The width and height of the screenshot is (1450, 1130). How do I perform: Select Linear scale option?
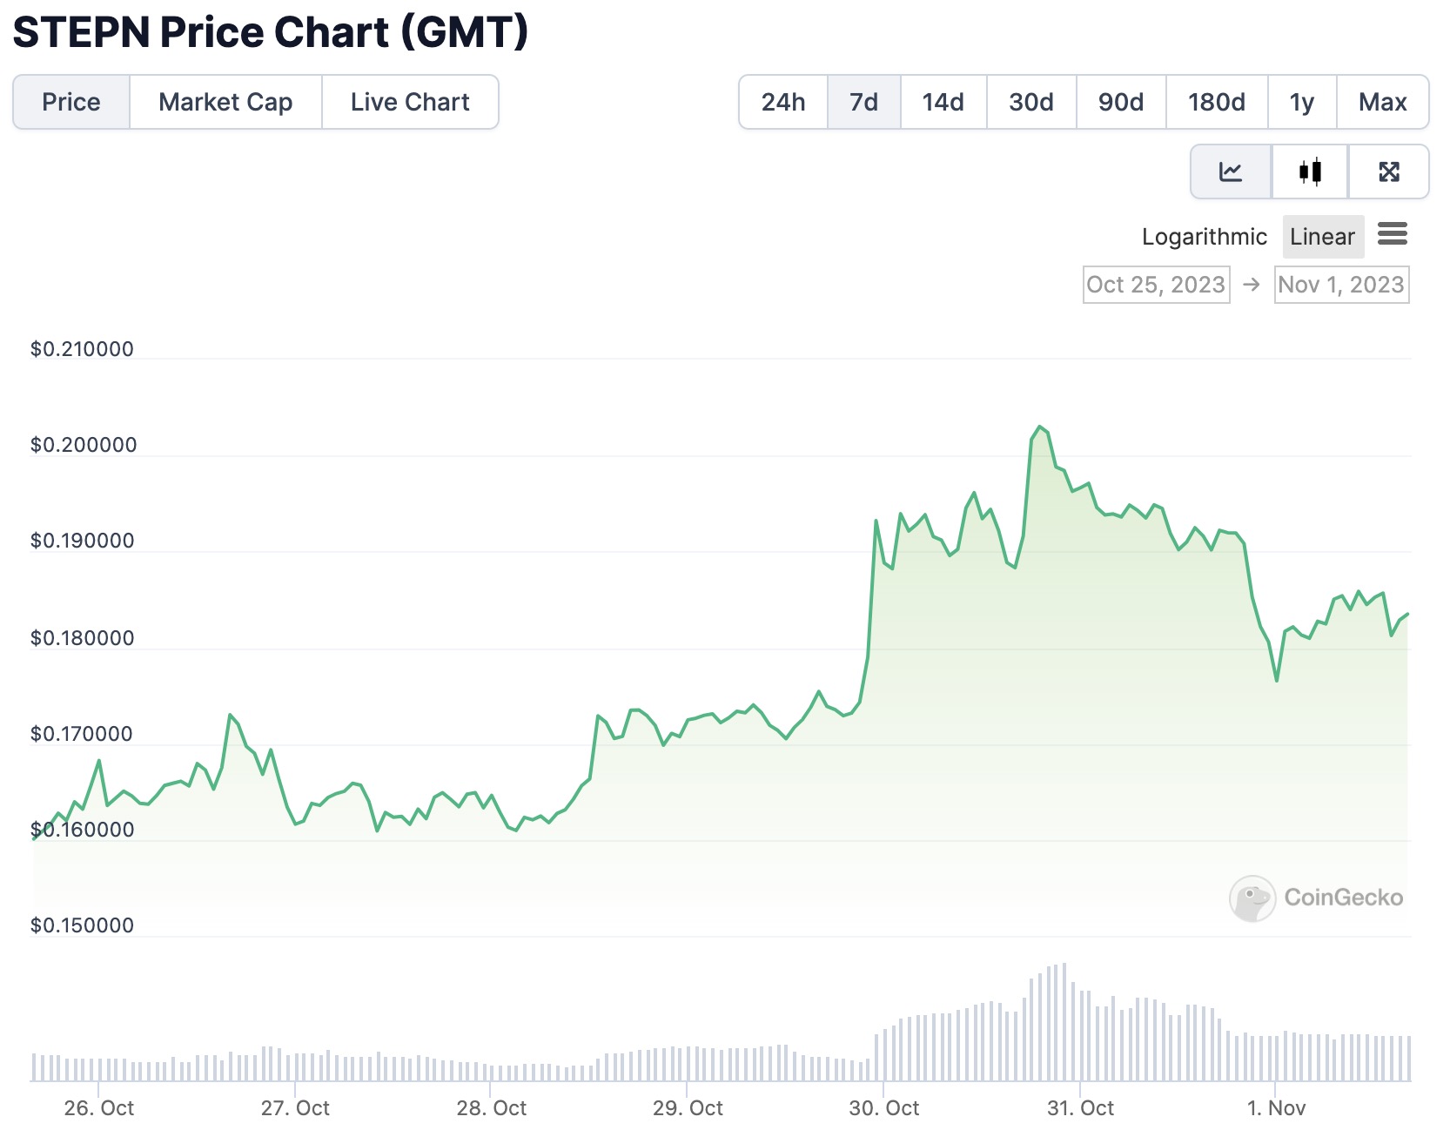[x=1322, y=237]
